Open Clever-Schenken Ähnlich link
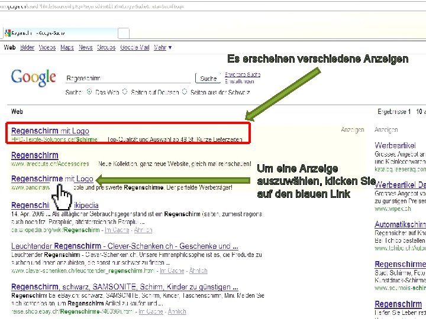 (x=198, y=271)
